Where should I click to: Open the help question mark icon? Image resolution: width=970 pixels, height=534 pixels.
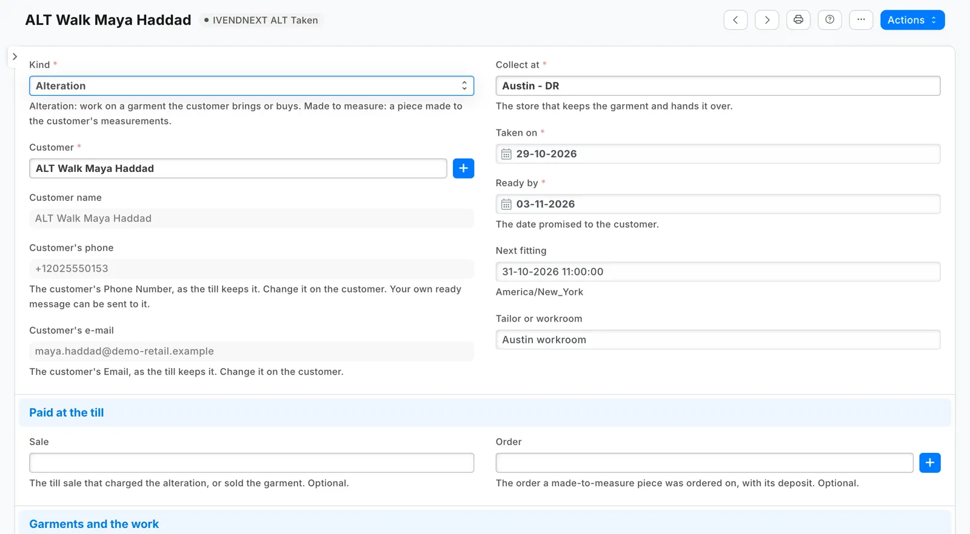tap(830, 20)
